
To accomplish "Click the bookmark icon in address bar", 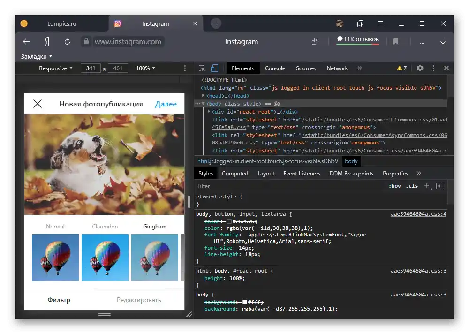I will 396,42.
